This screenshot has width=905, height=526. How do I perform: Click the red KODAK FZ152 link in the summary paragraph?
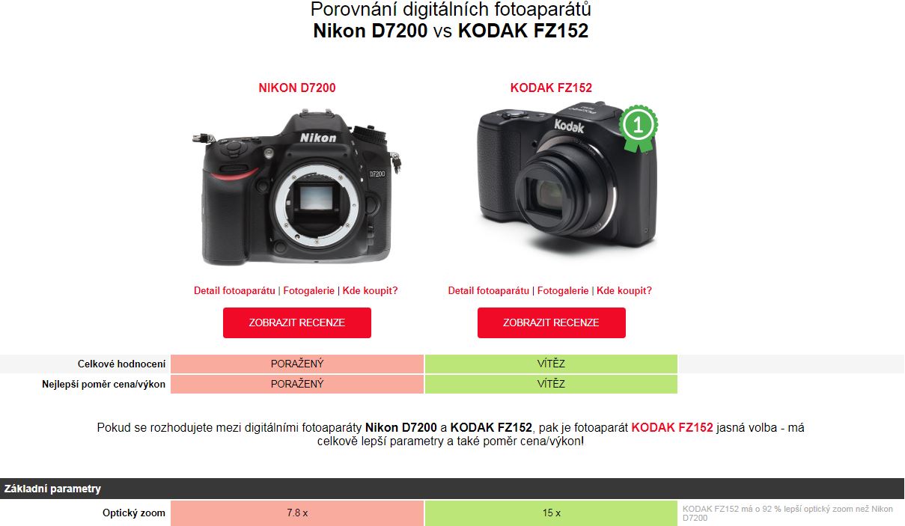click(672, 428)
